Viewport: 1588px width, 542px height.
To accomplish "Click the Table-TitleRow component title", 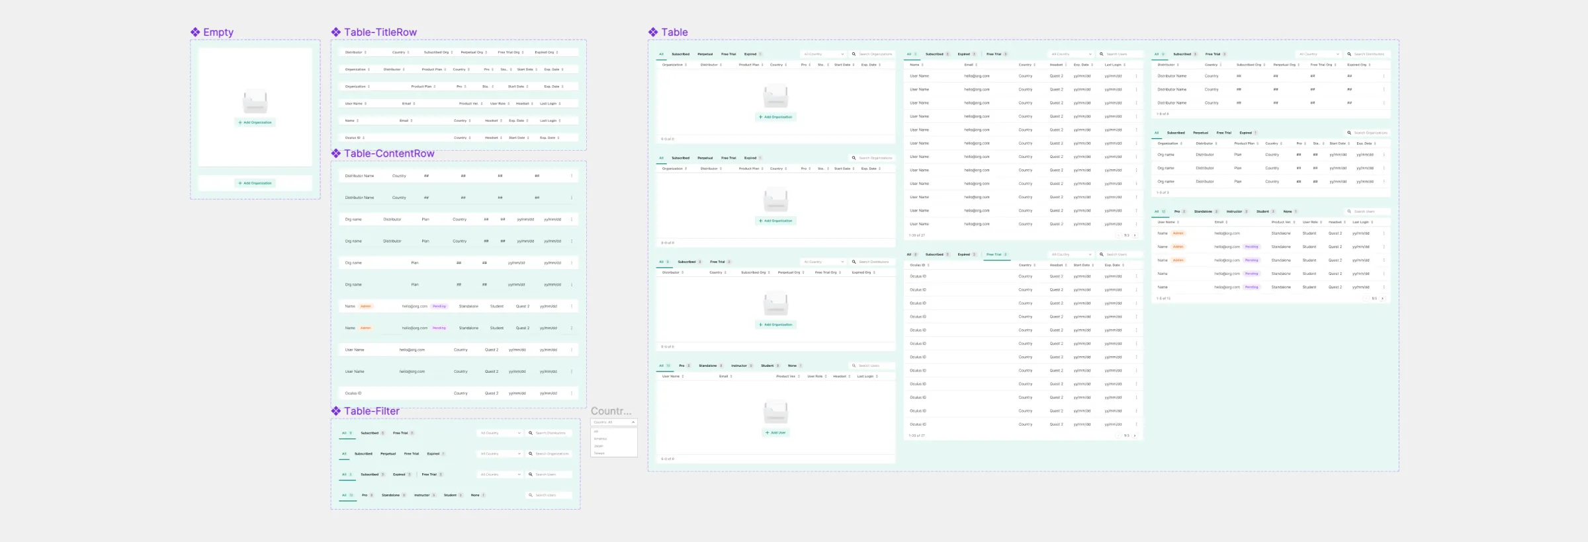I will point(380,32).
